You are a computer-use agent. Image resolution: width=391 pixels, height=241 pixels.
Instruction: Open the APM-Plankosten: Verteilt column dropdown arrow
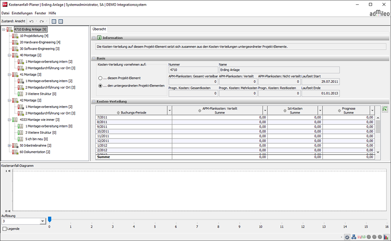point(265,110)
